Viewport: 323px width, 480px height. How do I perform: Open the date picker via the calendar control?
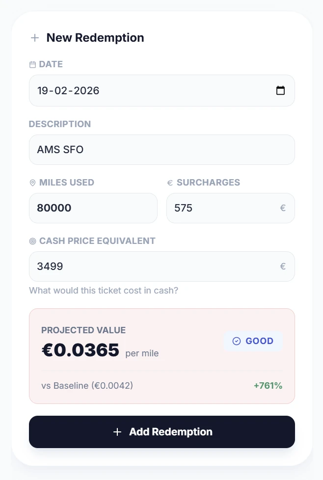tap(280, 90)
